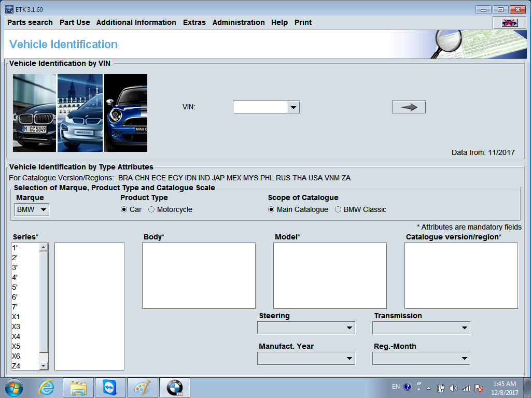This screenshot has height=398, width=531.
Task: Click the ETK logo in title bar
Action: pos(9,9)
